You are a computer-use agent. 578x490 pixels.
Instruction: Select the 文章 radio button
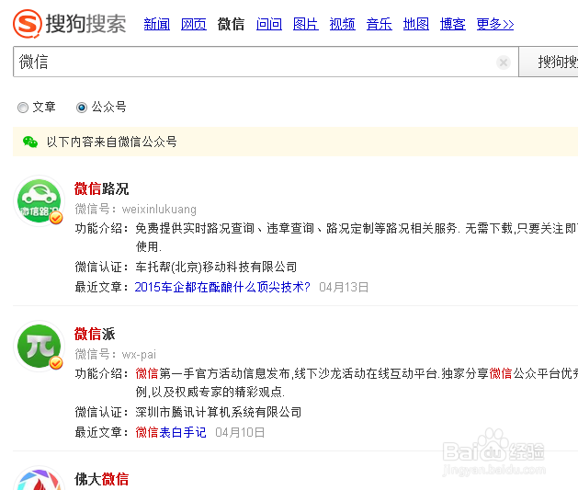point(23,108)
